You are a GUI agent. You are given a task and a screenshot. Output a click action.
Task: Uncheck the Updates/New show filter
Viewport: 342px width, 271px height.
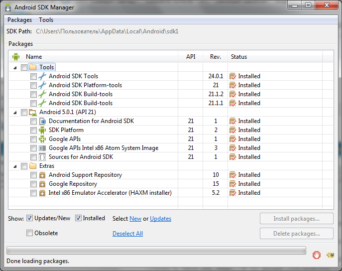29,218
